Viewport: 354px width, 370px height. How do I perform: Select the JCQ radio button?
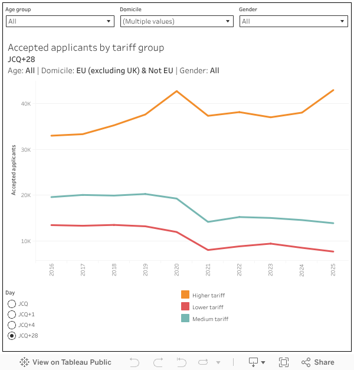click(12, 303)
